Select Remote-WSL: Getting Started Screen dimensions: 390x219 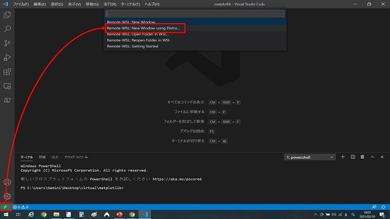[x=195, y=46]
